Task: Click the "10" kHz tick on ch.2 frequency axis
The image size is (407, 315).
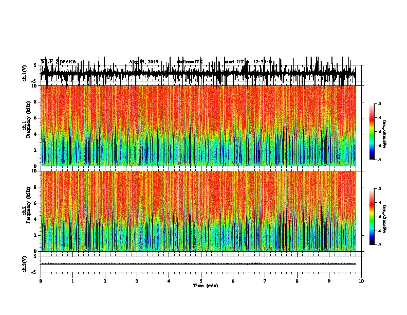Action: pos(35,171)
